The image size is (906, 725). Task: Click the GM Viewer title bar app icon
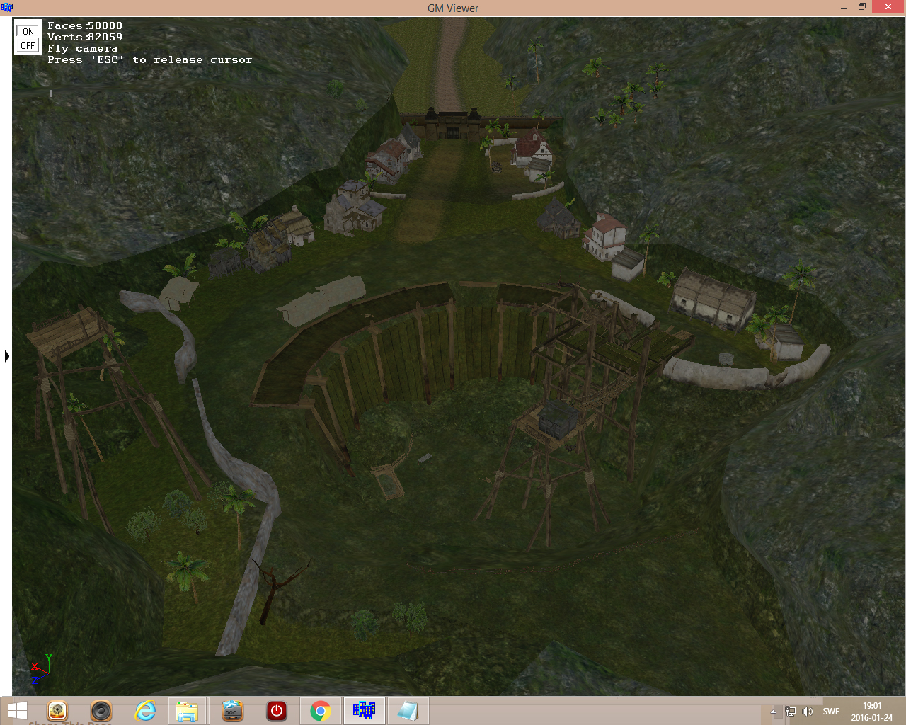click(x=7, y=8)
